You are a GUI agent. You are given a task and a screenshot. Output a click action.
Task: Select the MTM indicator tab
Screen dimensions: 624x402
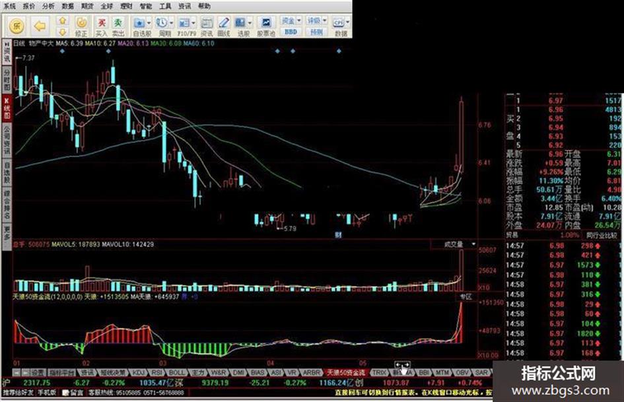(x=442, y=372)
